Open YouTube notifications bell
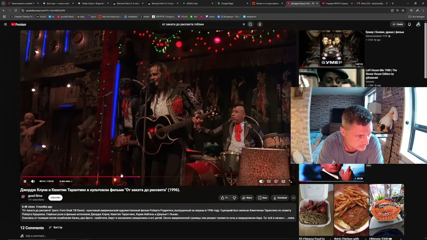Image resolution: width=427 pixels, height=240 pixels. click(x=409, y=24)
